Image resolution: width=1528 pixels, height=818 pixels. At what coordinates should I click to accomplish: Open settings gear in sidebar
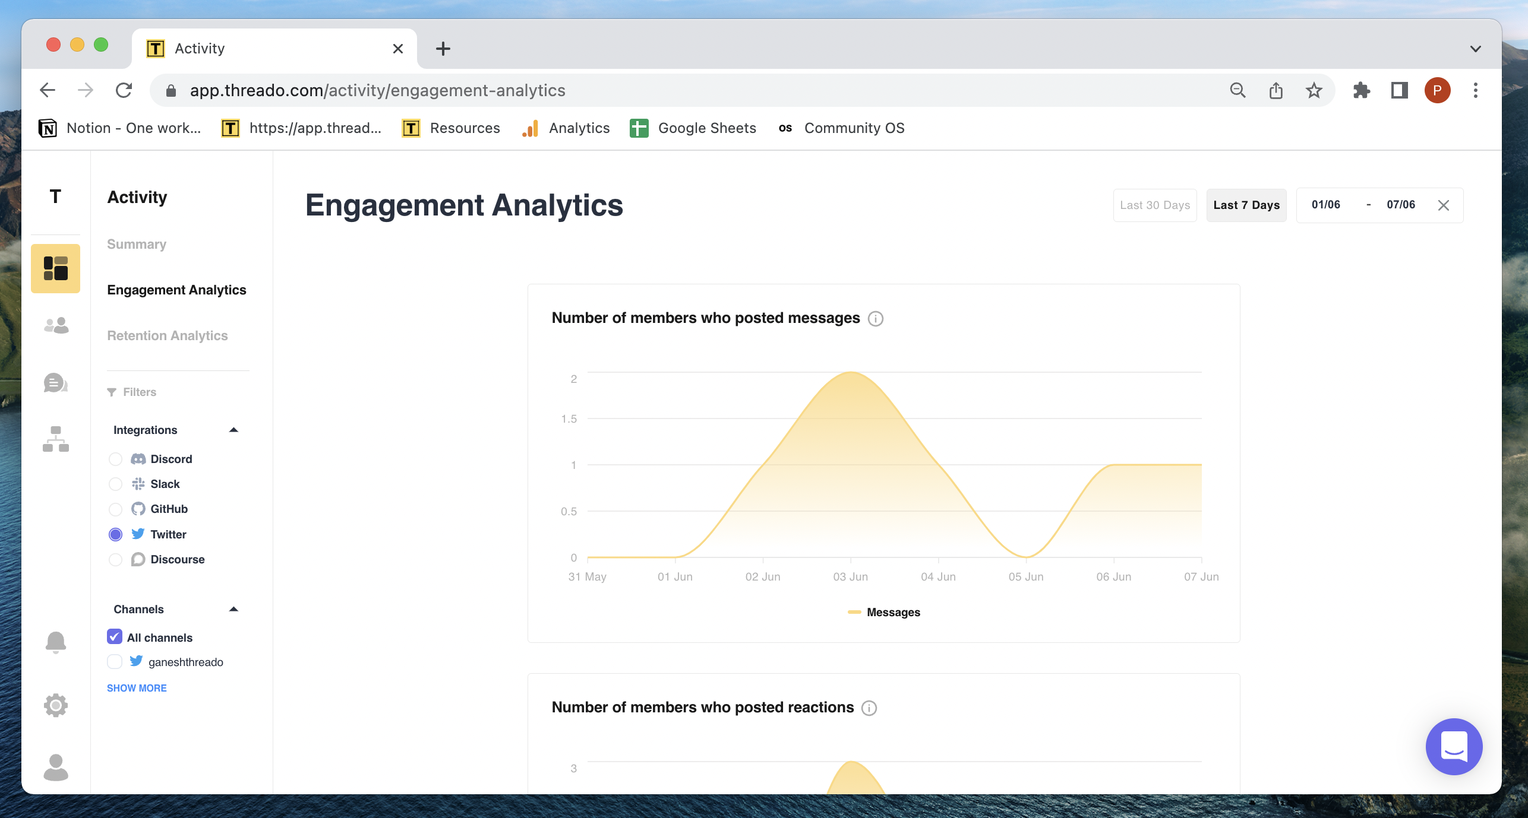tap(56, 705)
